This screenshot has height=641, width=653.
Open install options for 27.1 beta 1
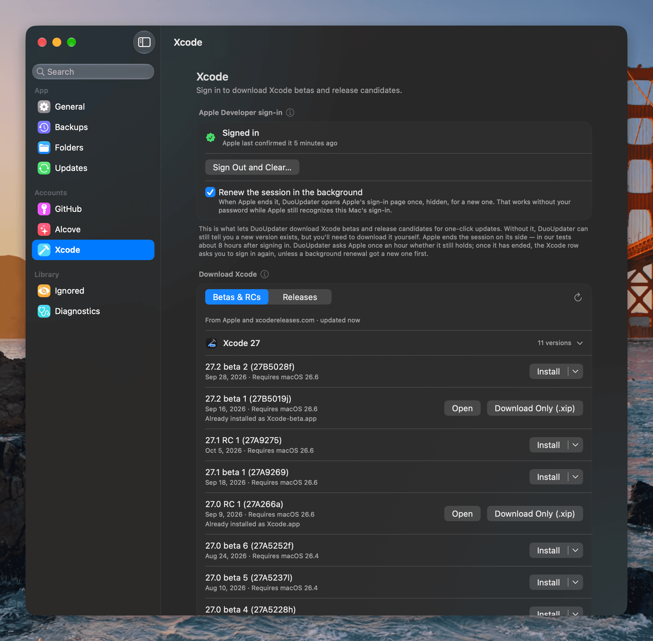click(x=575, y=477)
